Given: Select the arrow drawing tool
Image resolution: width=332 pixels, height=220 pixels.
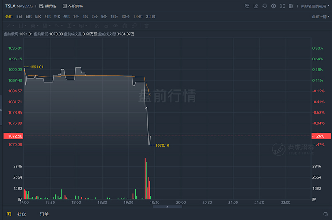Looking at the screenshot, I should pos(57,26).
